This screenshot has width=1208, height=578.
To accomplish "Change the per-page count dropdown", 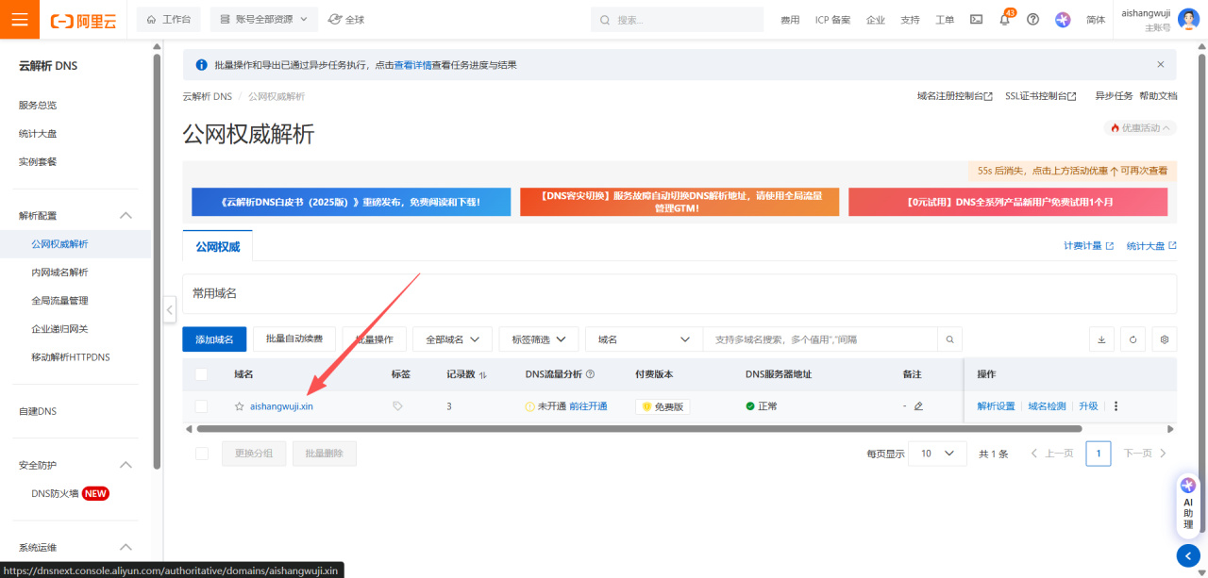I will 938,454.
